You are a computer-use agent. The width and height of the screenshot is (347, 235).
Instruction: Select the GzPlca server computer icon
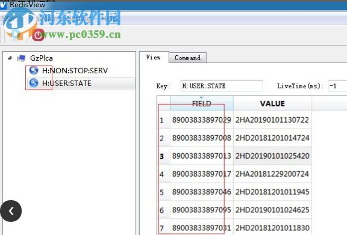point(21,58)
